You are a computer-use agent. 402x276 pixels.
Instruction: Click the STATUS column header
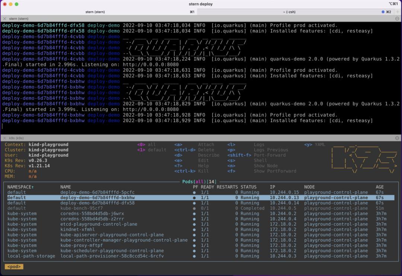pos(248,187)
